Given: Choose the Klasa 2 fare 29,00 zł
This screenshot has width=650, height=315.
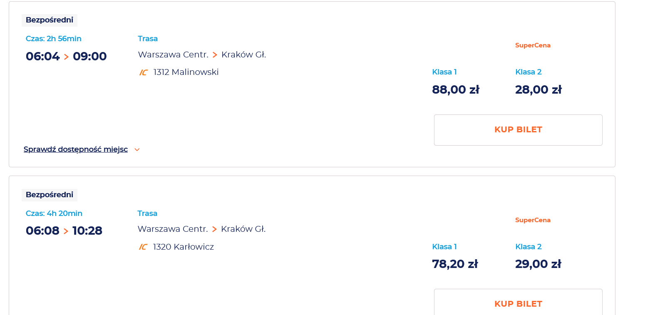Looking at the screenshot, I should tap(538, 264).
